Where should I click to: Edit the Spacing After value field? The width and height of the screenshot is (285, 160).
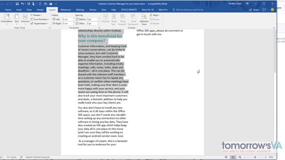[x=92, y=24]
